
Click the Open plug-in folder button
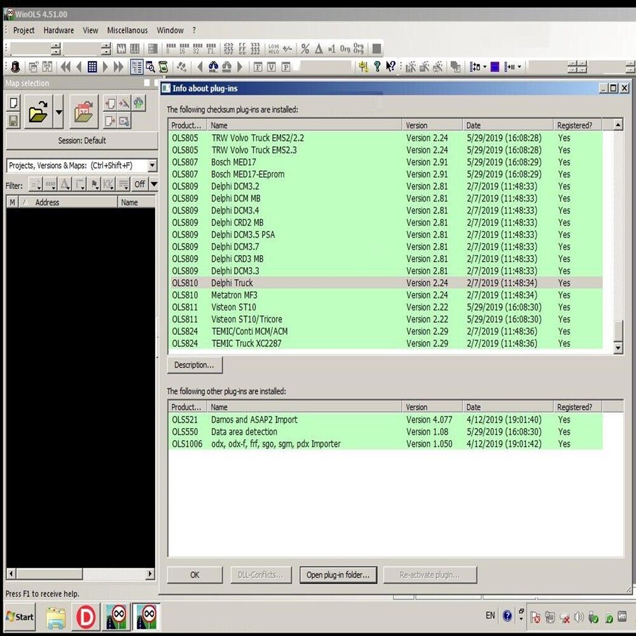point(338,574)
